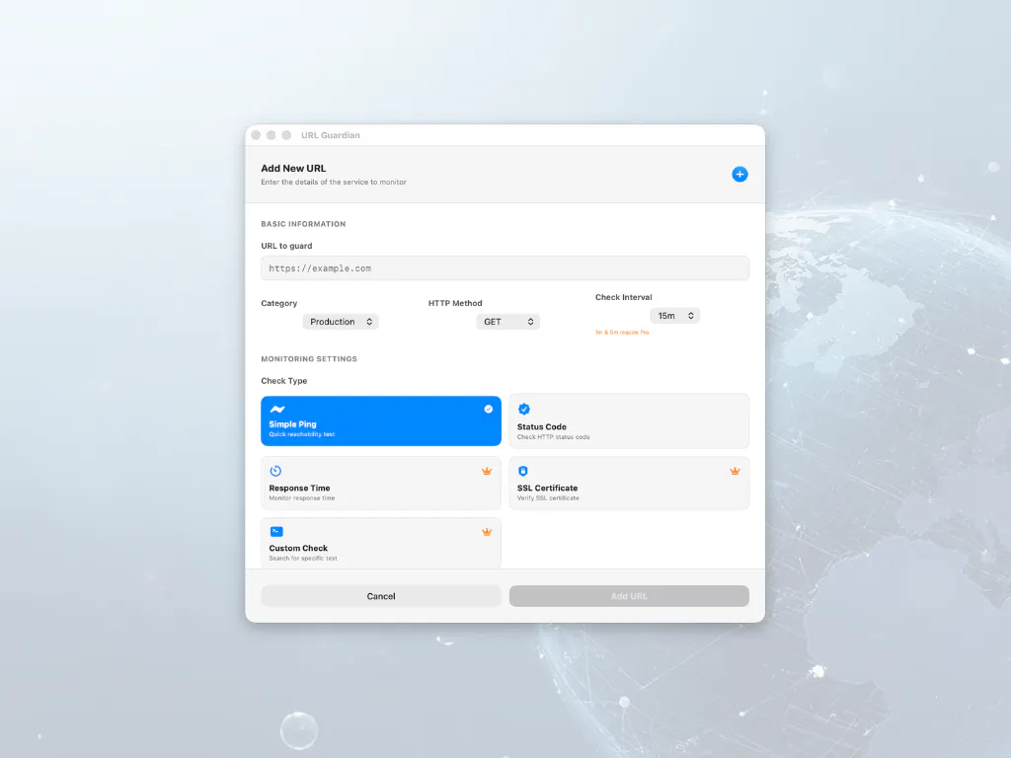The image size is (1011, 758).
Task: Focus the URL to guard input field
Action: tap(505, 268)
